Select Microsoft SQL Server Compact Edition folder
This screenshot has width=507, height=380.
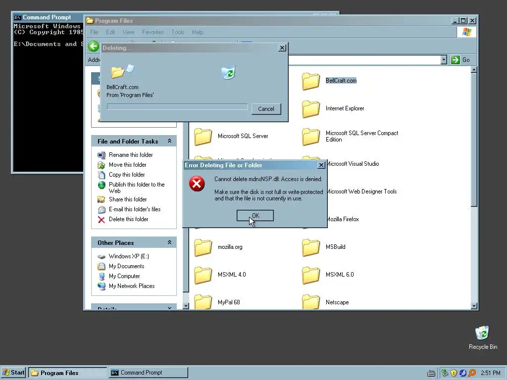350,137
